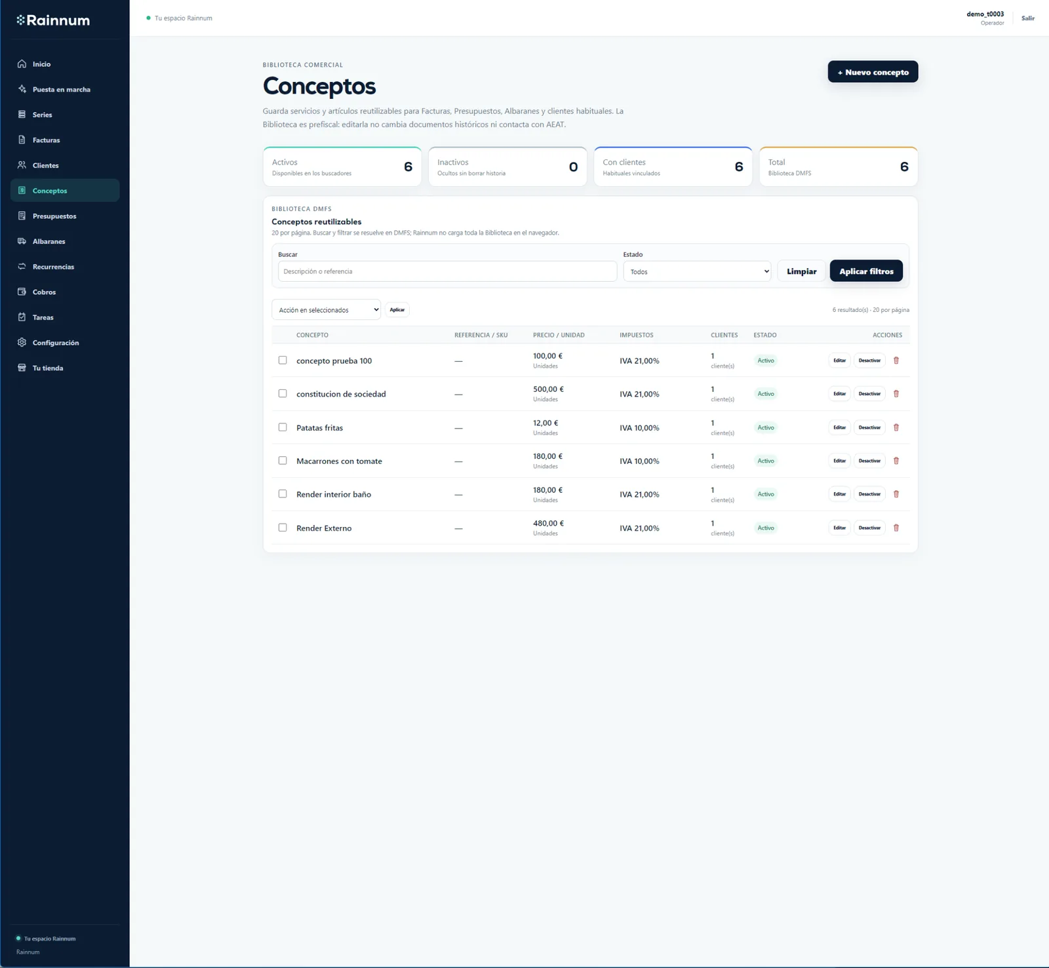1049x968 pixels.
Task: Click the Render Externo concept name
Action: tap(324, 528)
